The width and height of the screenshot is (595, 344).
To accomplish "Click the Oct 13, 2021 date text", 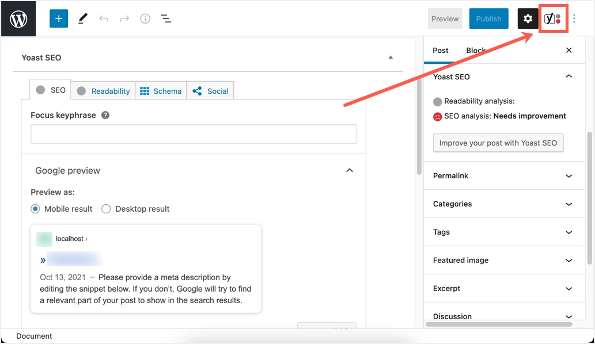I will click(x=63, y=277).
